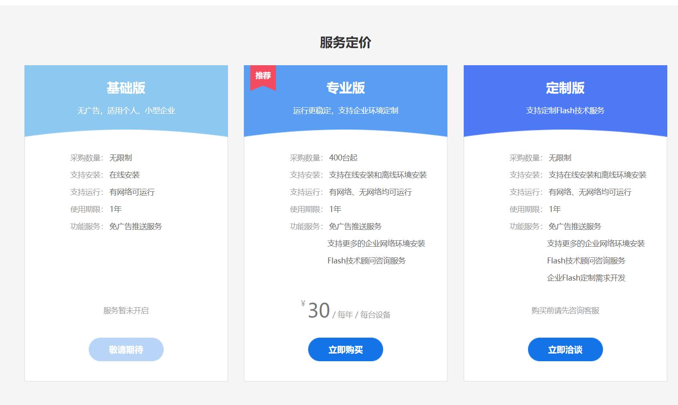Click the 立即购买 button
This screenshot has width=678, height=405.
point(345,349)
